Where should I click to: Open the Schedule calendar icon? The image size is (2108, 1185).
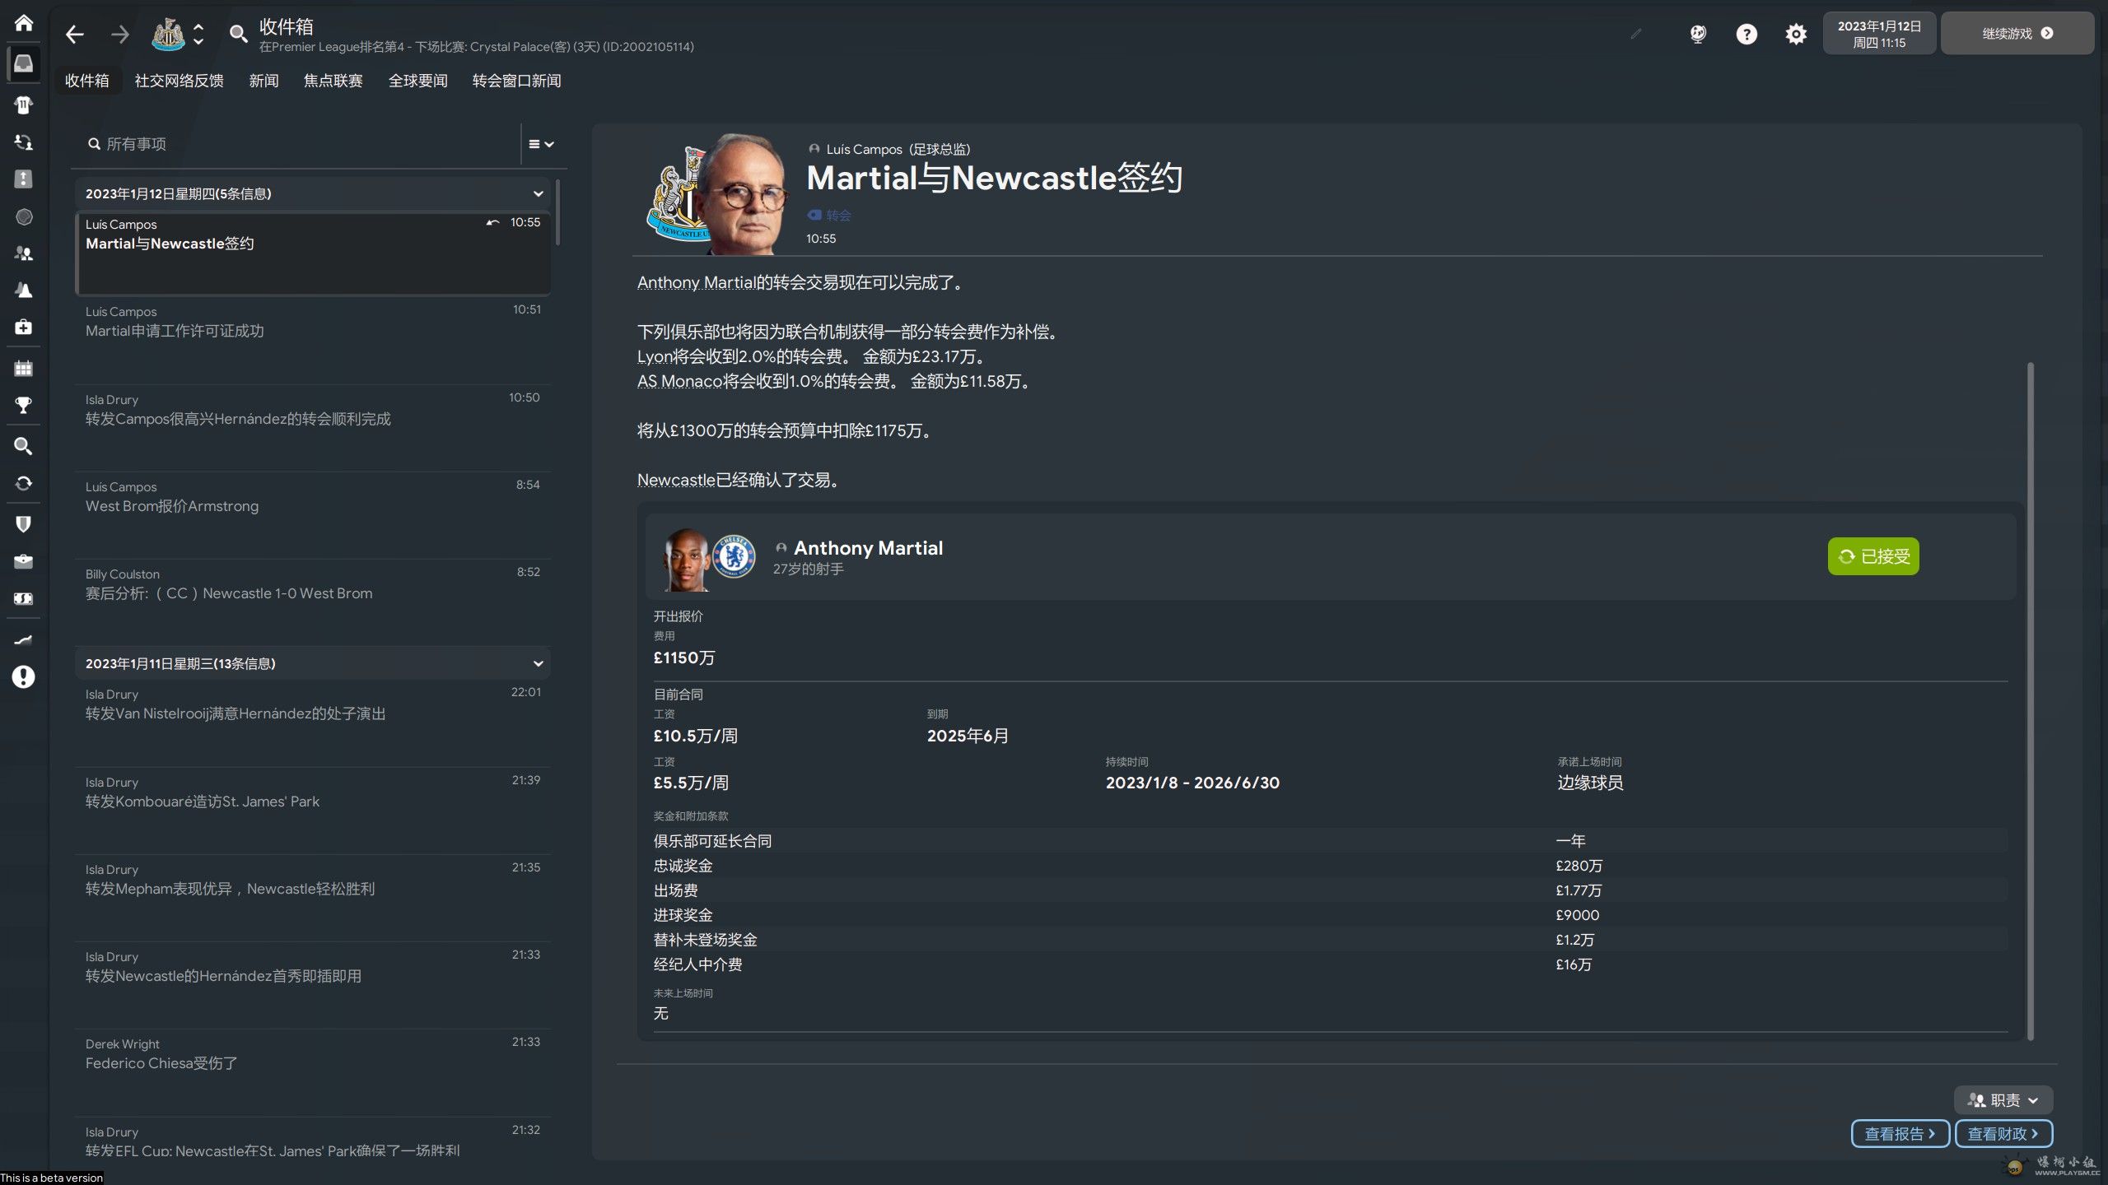tap(23, 368)
